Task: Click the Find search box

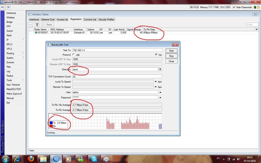Action: click(252, 24)
